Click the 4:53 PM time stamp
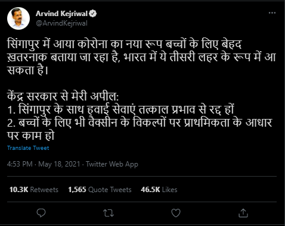Image resolution: width=285 pixels, height=226 pixels. pyautogui.click(x=20, y=164)
